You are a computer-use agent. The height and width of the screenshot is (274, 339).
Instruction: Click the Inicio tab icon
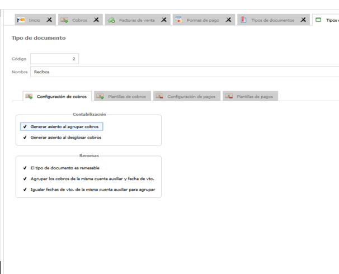point(21,20)
